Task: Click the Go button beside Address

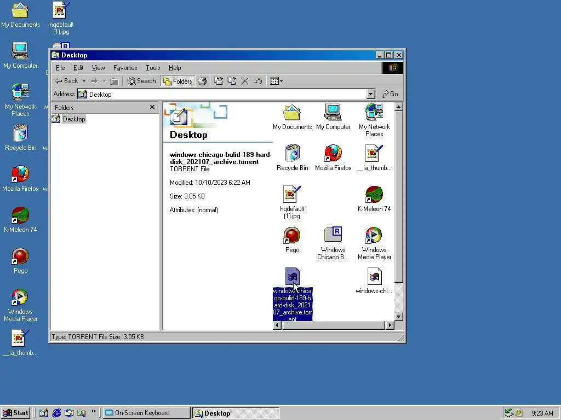Action: click(x=390, y=94)
